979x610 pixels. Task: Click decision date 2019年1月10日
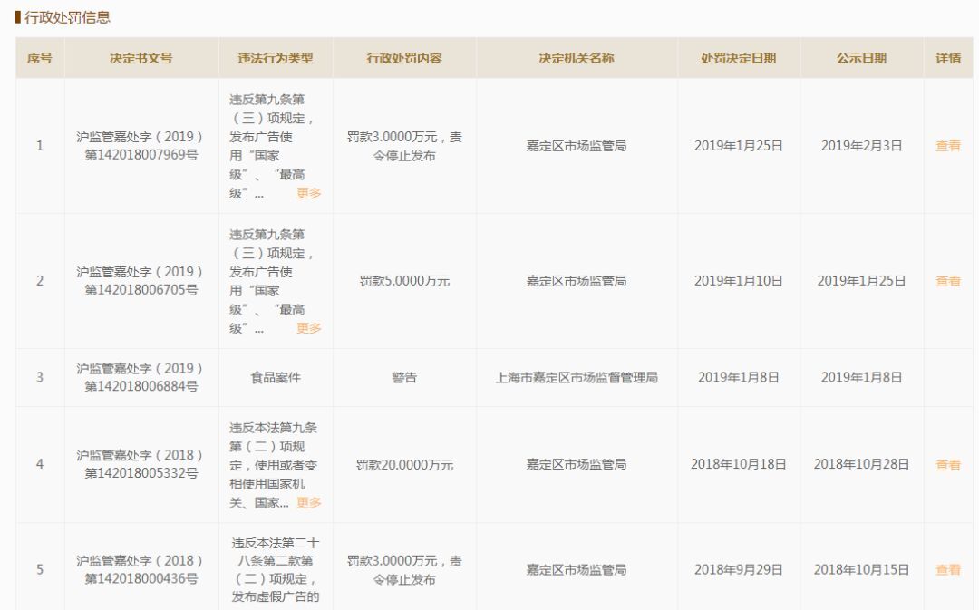(x=738, y=281)
